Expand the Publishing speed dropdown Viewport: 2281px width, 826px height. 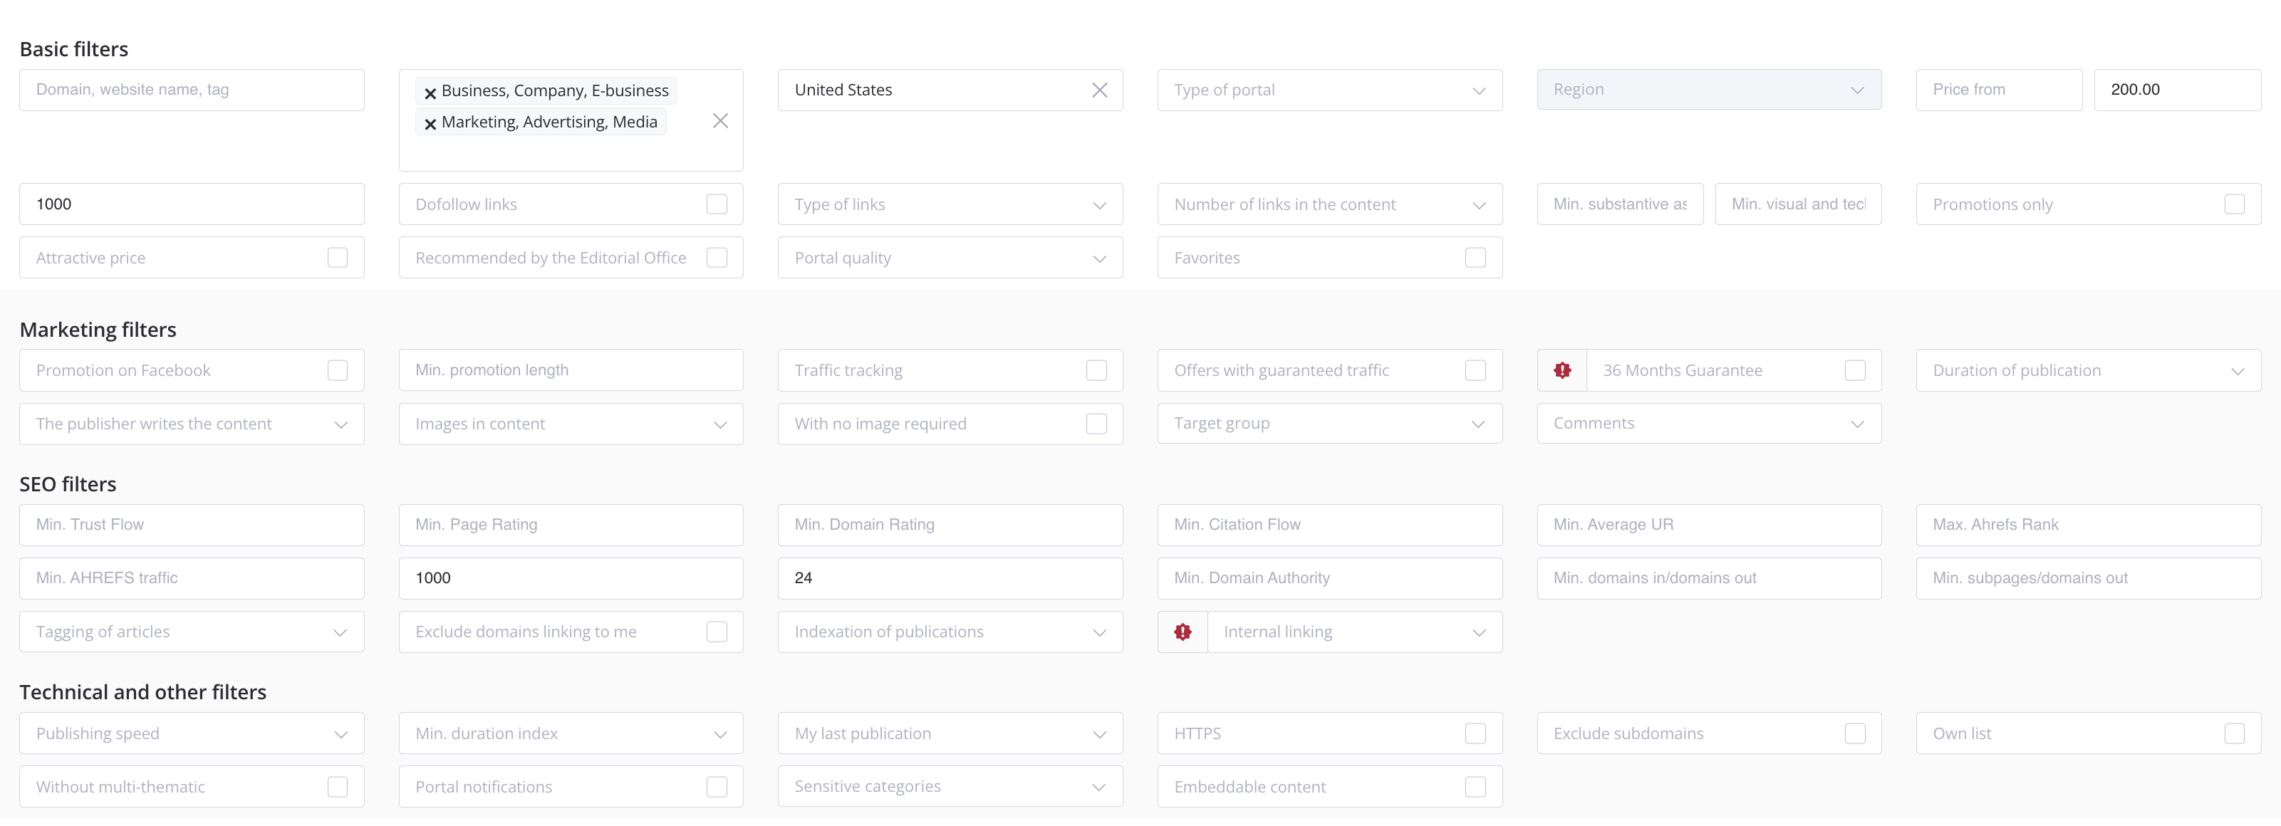pyautogui.click(x=191, y=734)
